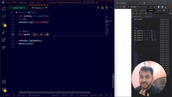Viewport: 172px width, 97px height.
Task: Open the Explorer view in VS Code
Action: [4, 9]
